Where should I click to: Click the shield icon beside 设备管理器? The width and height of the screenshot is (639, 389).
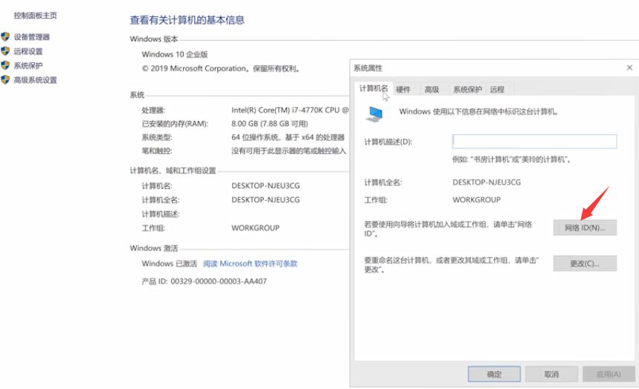pos(5,36)
